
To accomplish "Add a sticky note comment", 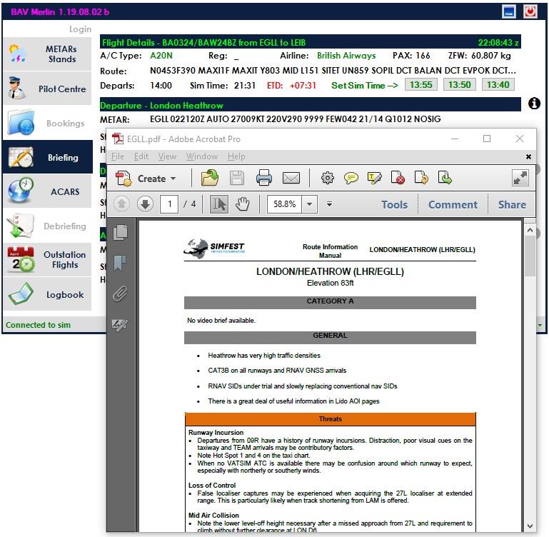I will coord(351,178).
